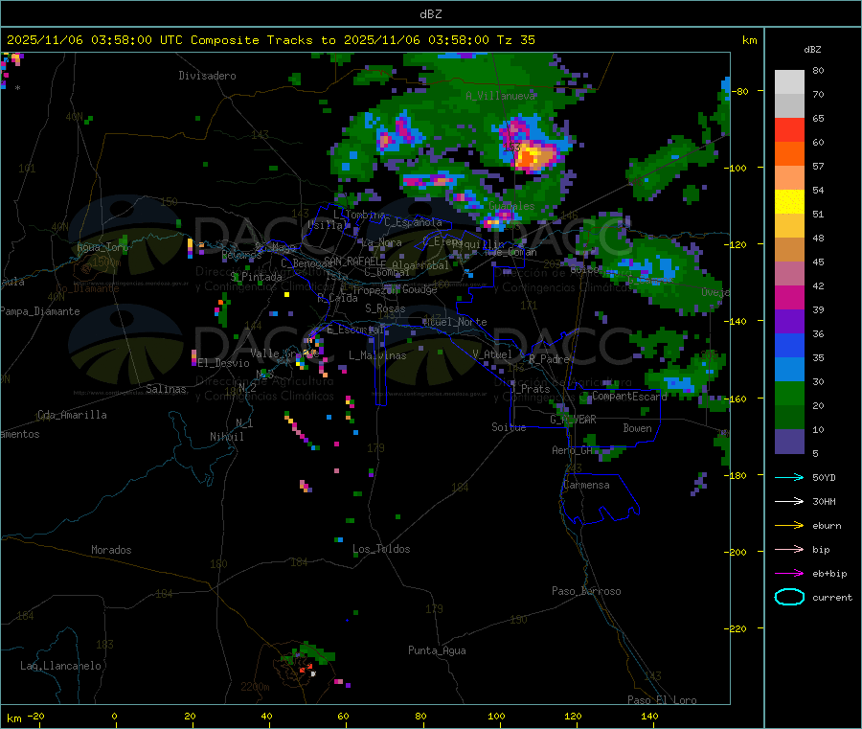
Task: Pick the bright green 20-30 dBZ swatch
Action: [789, 393]
